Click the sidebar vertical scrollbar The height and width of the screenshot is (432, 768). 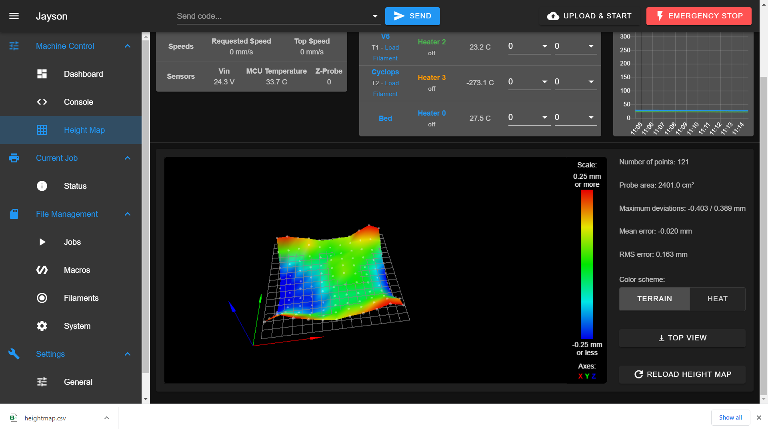146,206
